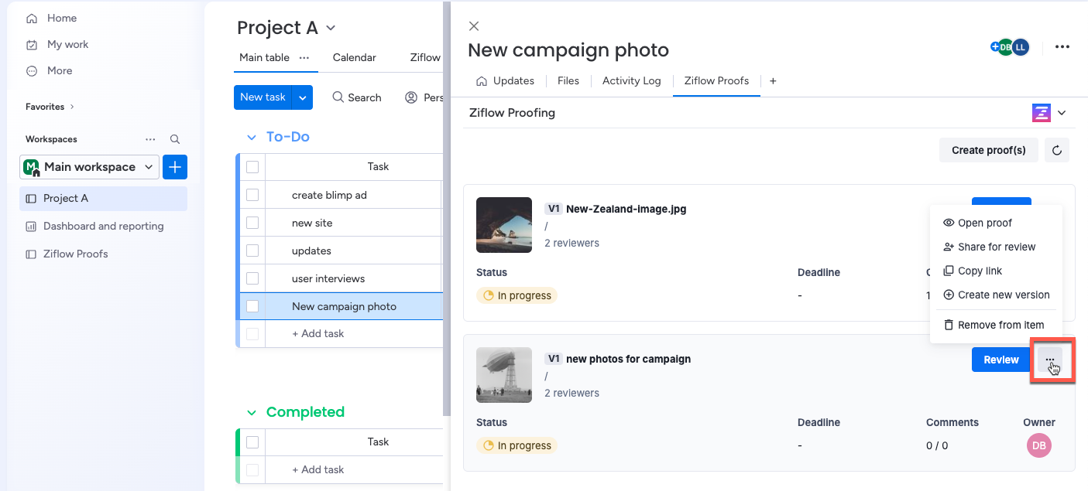Expand the Project A title dropdown
The height and width of the screenshot is (491, 1088).
pyautogui.click(x=331, y=29)
